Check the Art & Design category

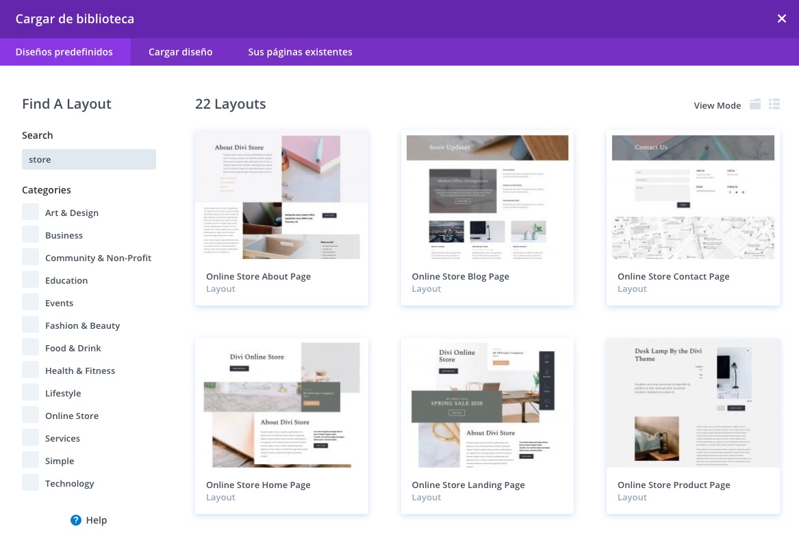[31, 213]
